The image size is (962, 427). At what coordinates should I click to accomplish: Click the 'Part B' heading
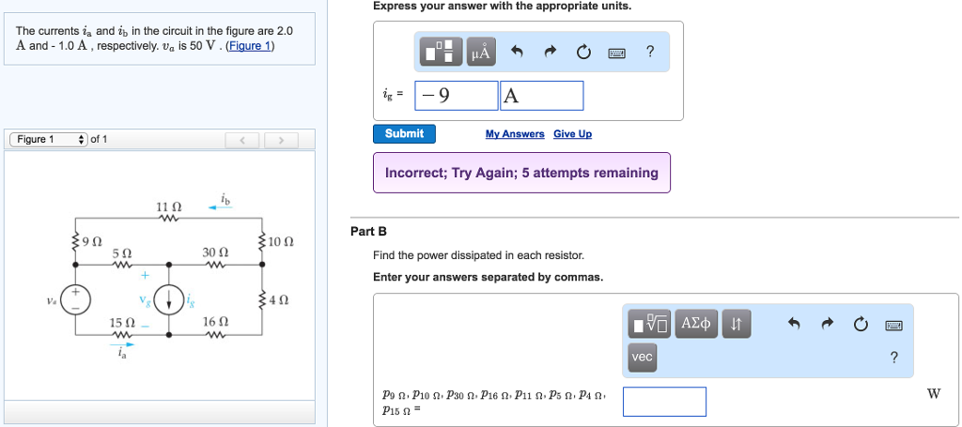pyautogui.click(x=368, y=232)
